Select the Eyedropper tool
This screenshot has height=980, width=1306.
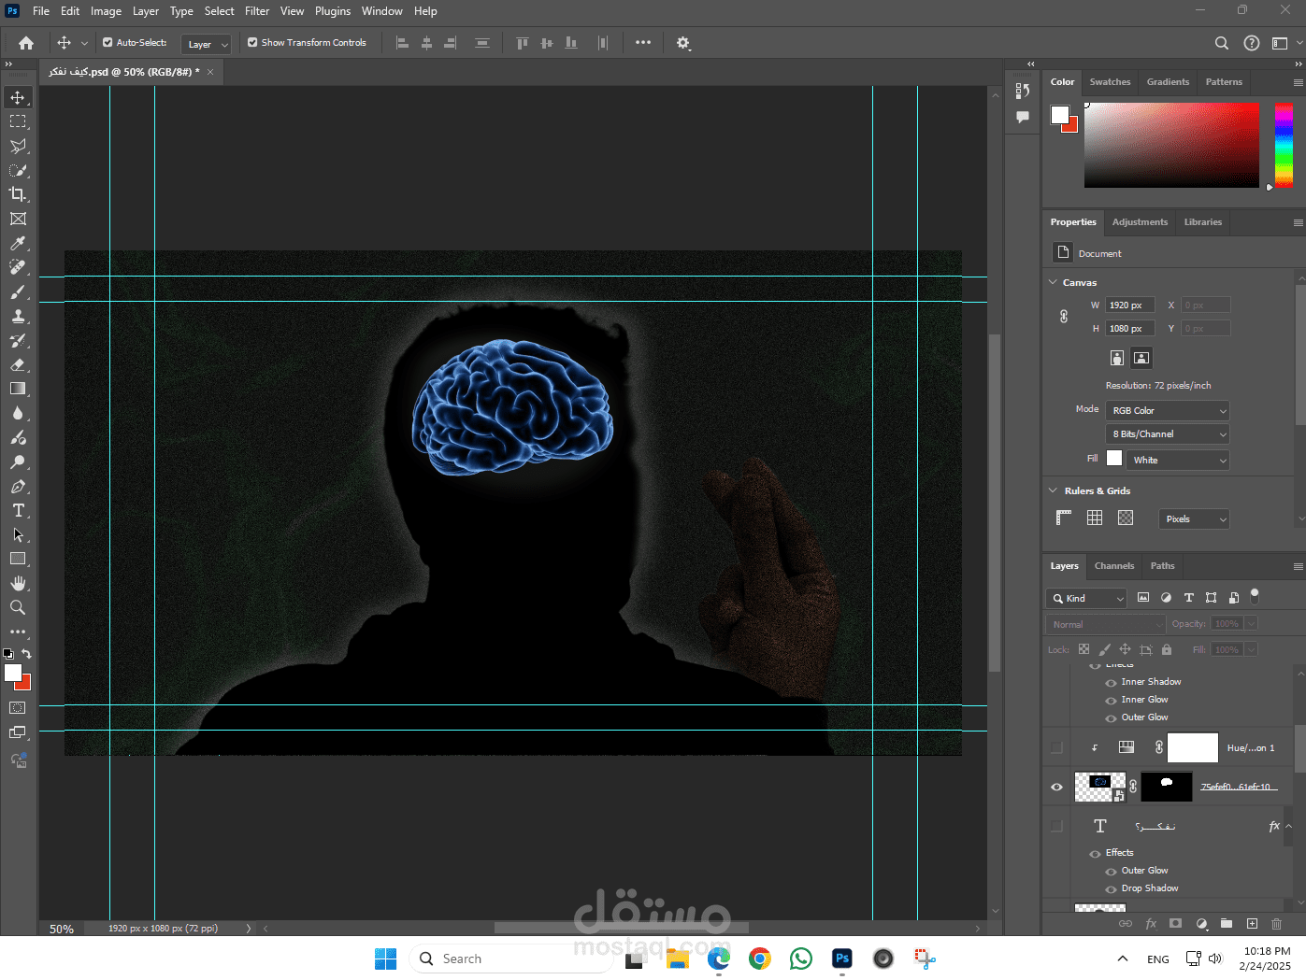(x=18, y=243)
